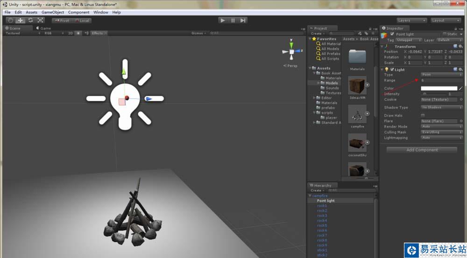Toggle 2D scene view mode
The width and height of the screenshot is (467, 258).
(x=71, y=33)
